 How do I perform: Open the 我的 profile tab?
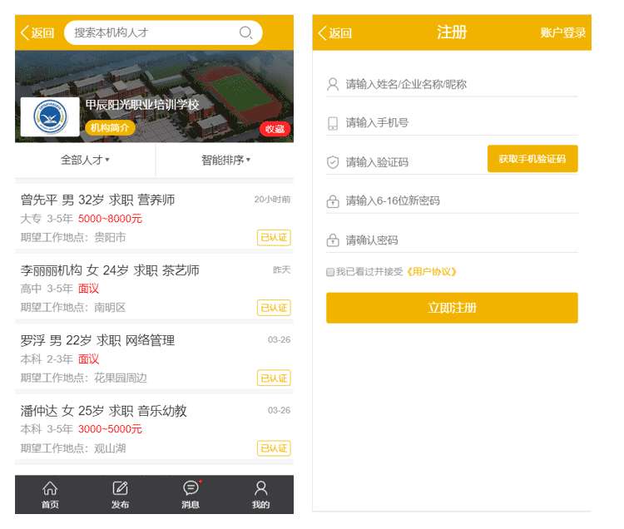pyautogui.click(x=260, y=495)
